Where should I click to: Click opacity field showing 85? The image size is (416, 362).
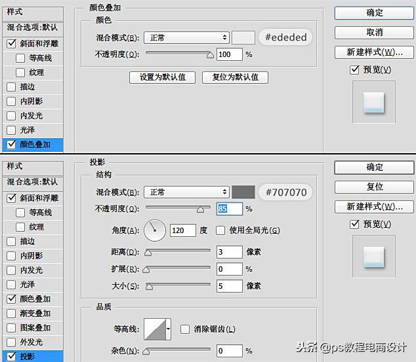click(x=230, y=209)
